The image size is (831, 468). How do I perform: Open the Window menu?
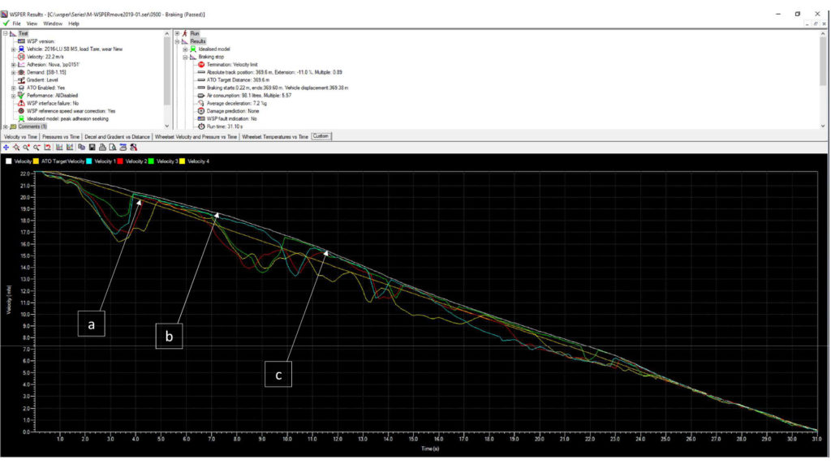tap(53, 24)
